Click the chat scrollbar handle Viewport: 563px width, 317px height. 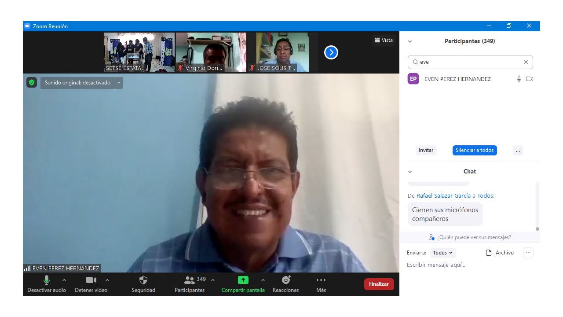pyautogui.click(x=537, y=229)
